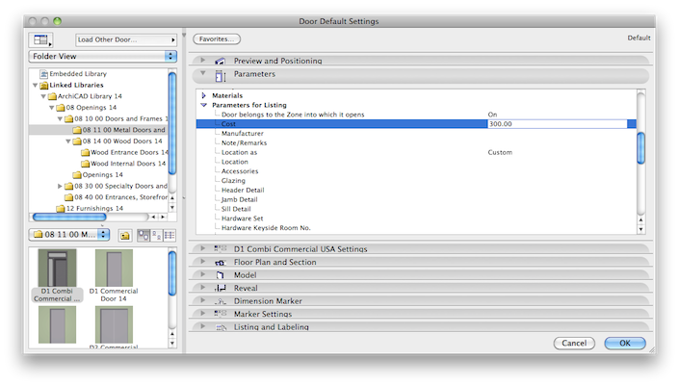This screenshot has width=679, height=386.
Task: Select the Glazing parameter row
Action: 416,181
